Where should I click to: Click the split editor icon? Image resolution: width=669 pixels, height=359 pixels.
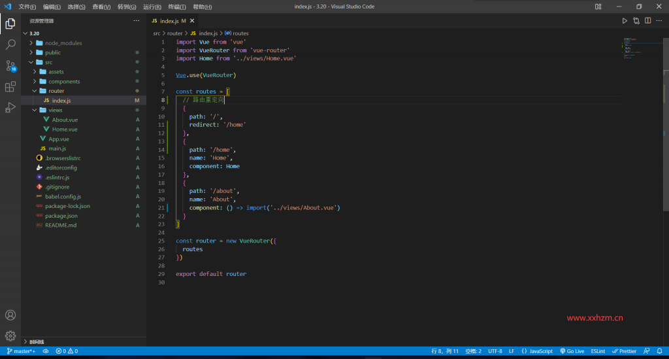(x=647, y=22)
